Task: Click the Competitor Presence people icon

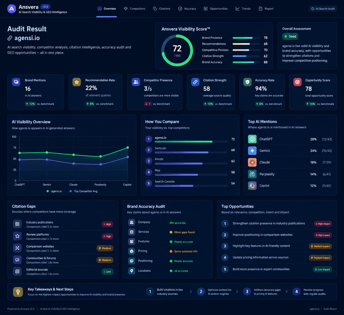Action: (x=136, y=82)
